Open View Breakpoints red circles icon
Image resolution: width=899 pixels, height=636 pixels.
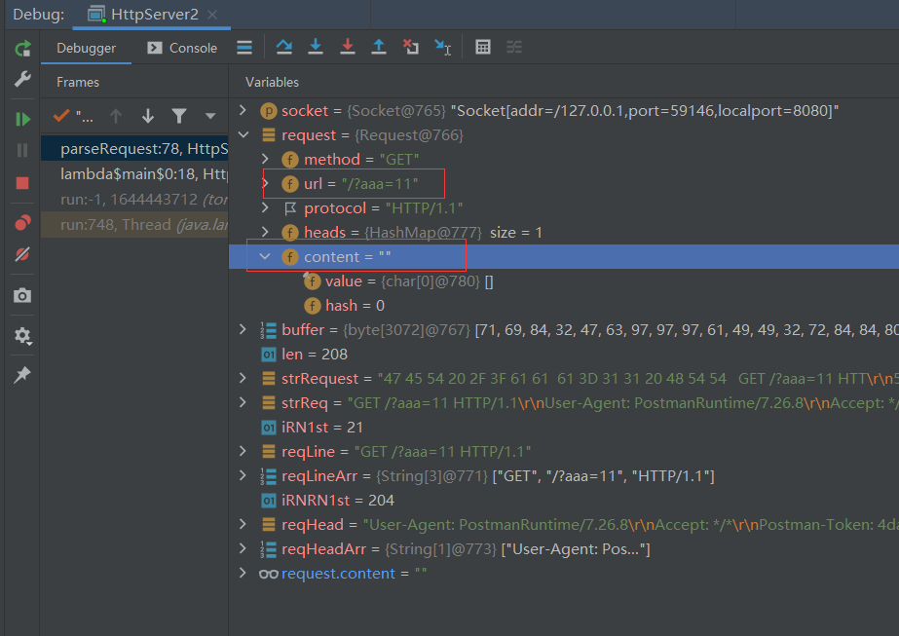click(21, 222)
